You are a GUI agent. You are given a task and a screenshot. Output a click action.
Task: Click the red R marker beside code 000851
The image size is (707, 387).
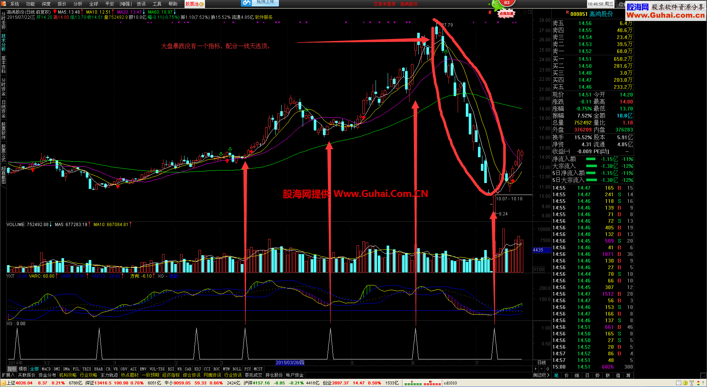pos(567,13)
